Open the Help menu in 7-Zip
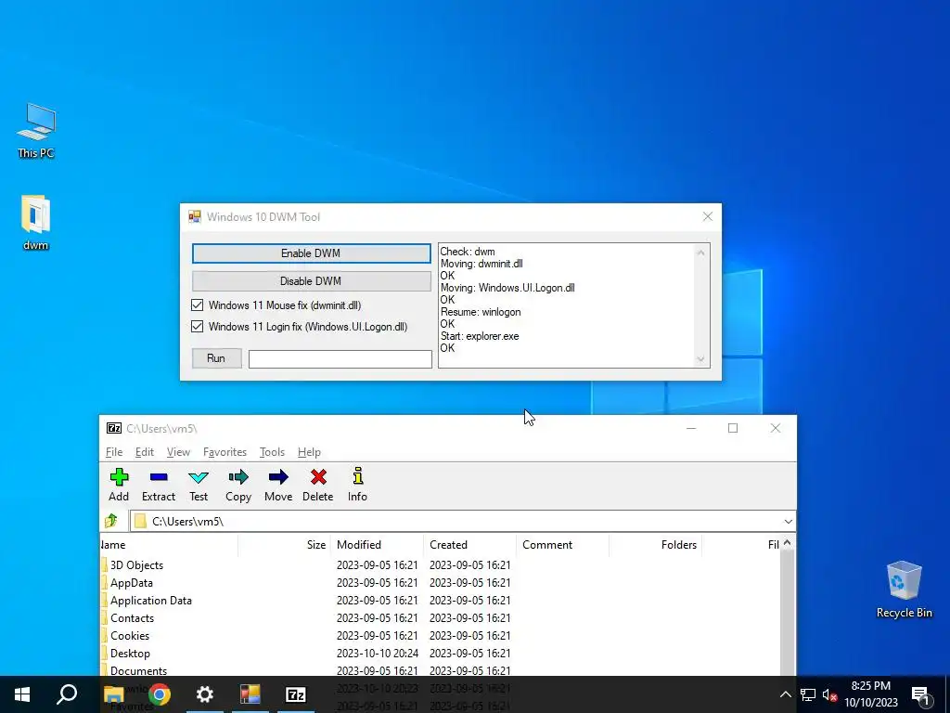The image size is (950, 713). click(309, 452)
